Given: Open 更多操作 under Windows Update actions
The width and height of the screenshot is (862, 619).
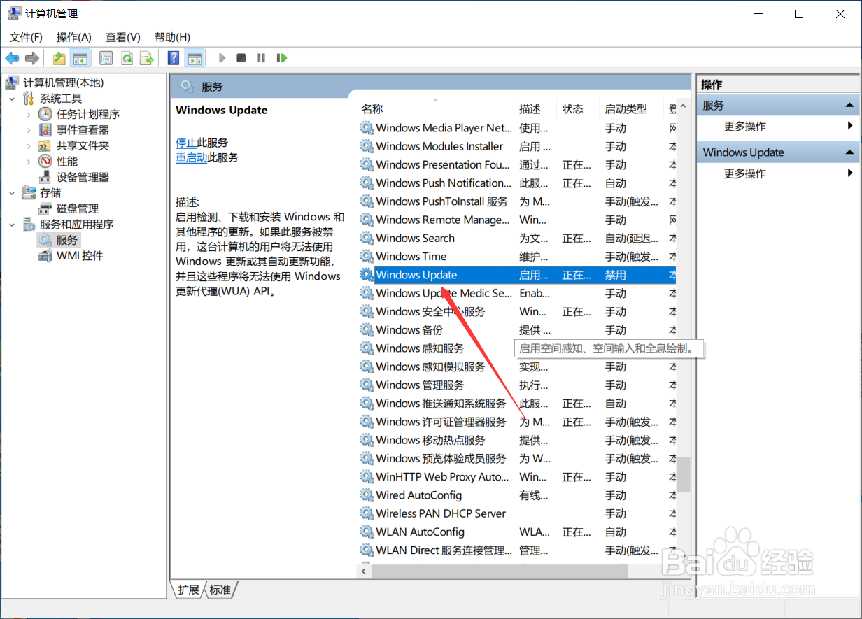Looking at the screenshot, I should (x=744, y=173).
